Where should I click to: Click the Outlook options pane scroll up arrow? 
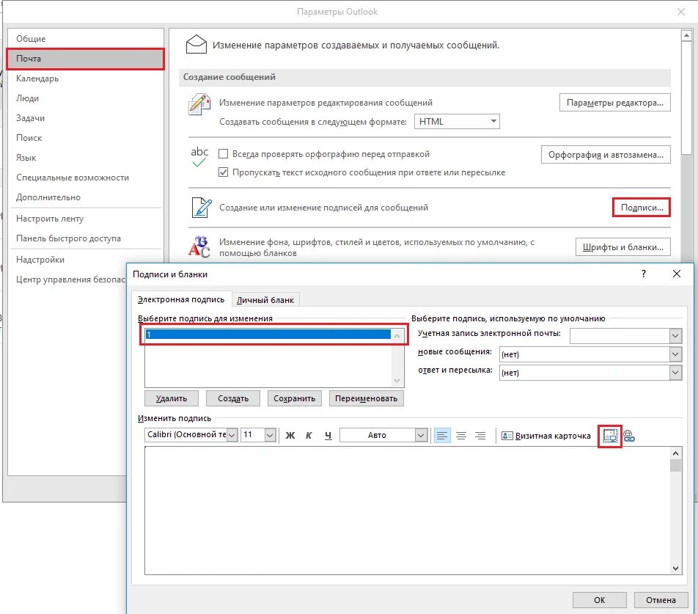point(686,36)
